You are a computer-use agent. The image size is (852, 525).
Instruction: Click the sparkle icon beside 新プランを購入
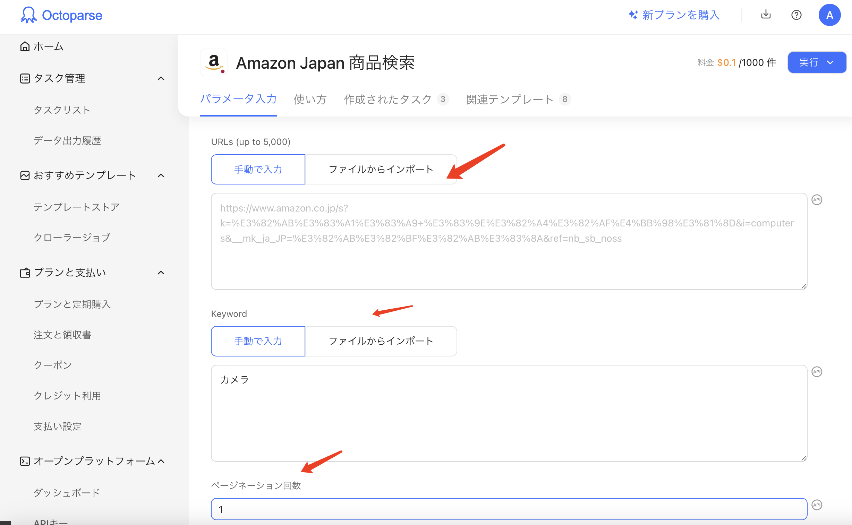[x=633, y=15]
